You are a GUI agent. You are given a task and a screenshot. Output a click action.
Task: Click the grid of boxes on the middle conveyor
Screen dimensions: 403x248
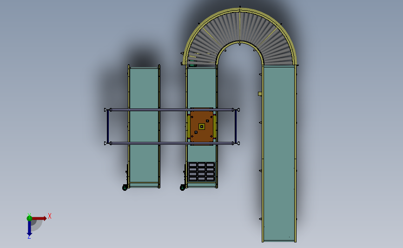(202, 172)
